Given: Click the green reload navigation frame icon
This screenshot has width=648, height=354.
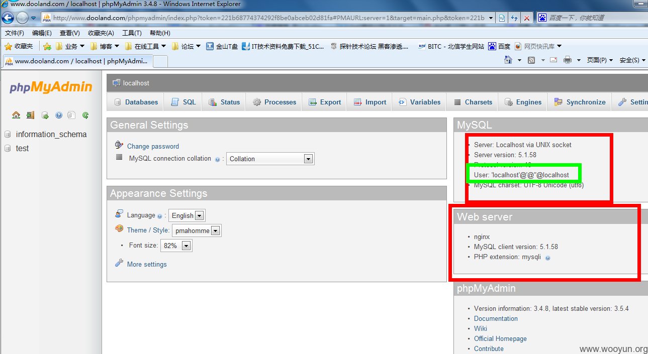Looking at the screenshot, I should coord(85,115).
